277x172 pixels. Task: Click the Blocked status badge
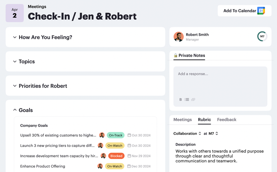pyautogui.click(x=116, y=156)
